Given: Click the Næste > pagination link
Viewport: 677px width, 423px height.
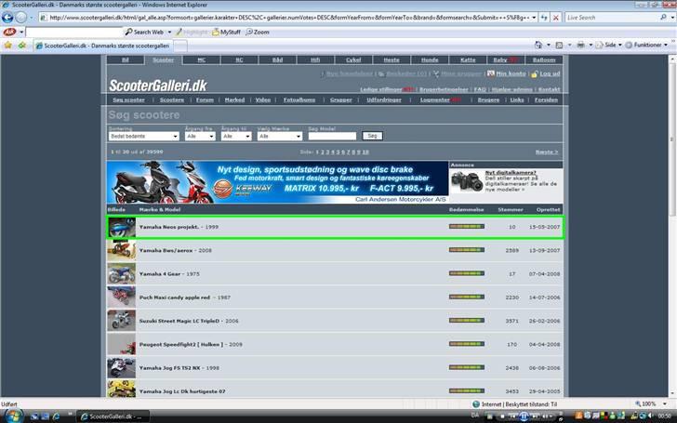Looking at the screenshot, I should (x=547, y=152).
